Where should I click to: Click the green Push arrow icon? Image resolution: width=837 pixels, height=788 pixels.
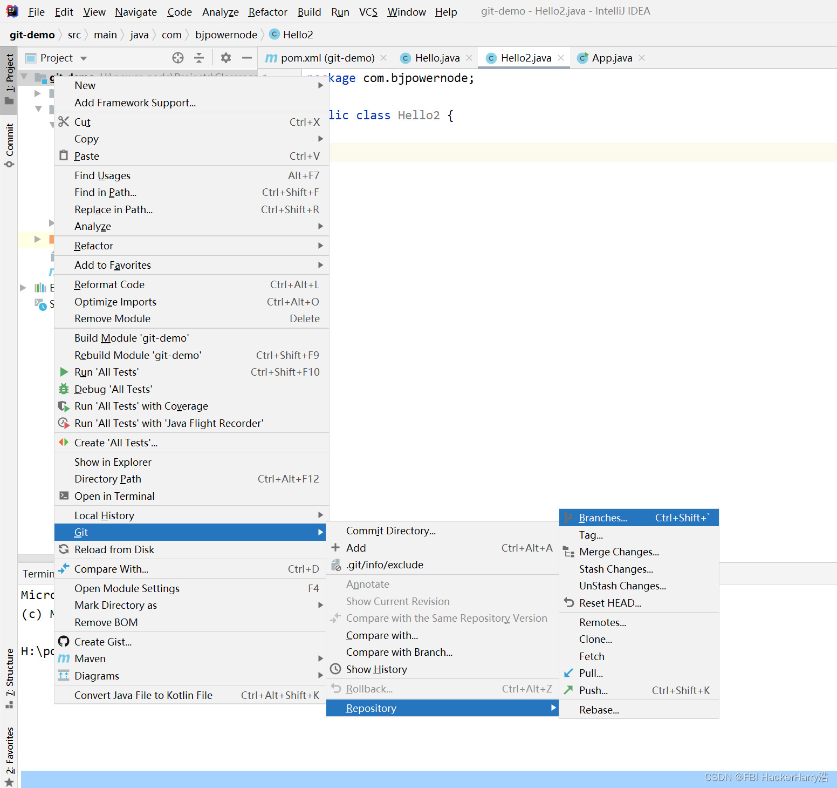(x=568, y=690)
